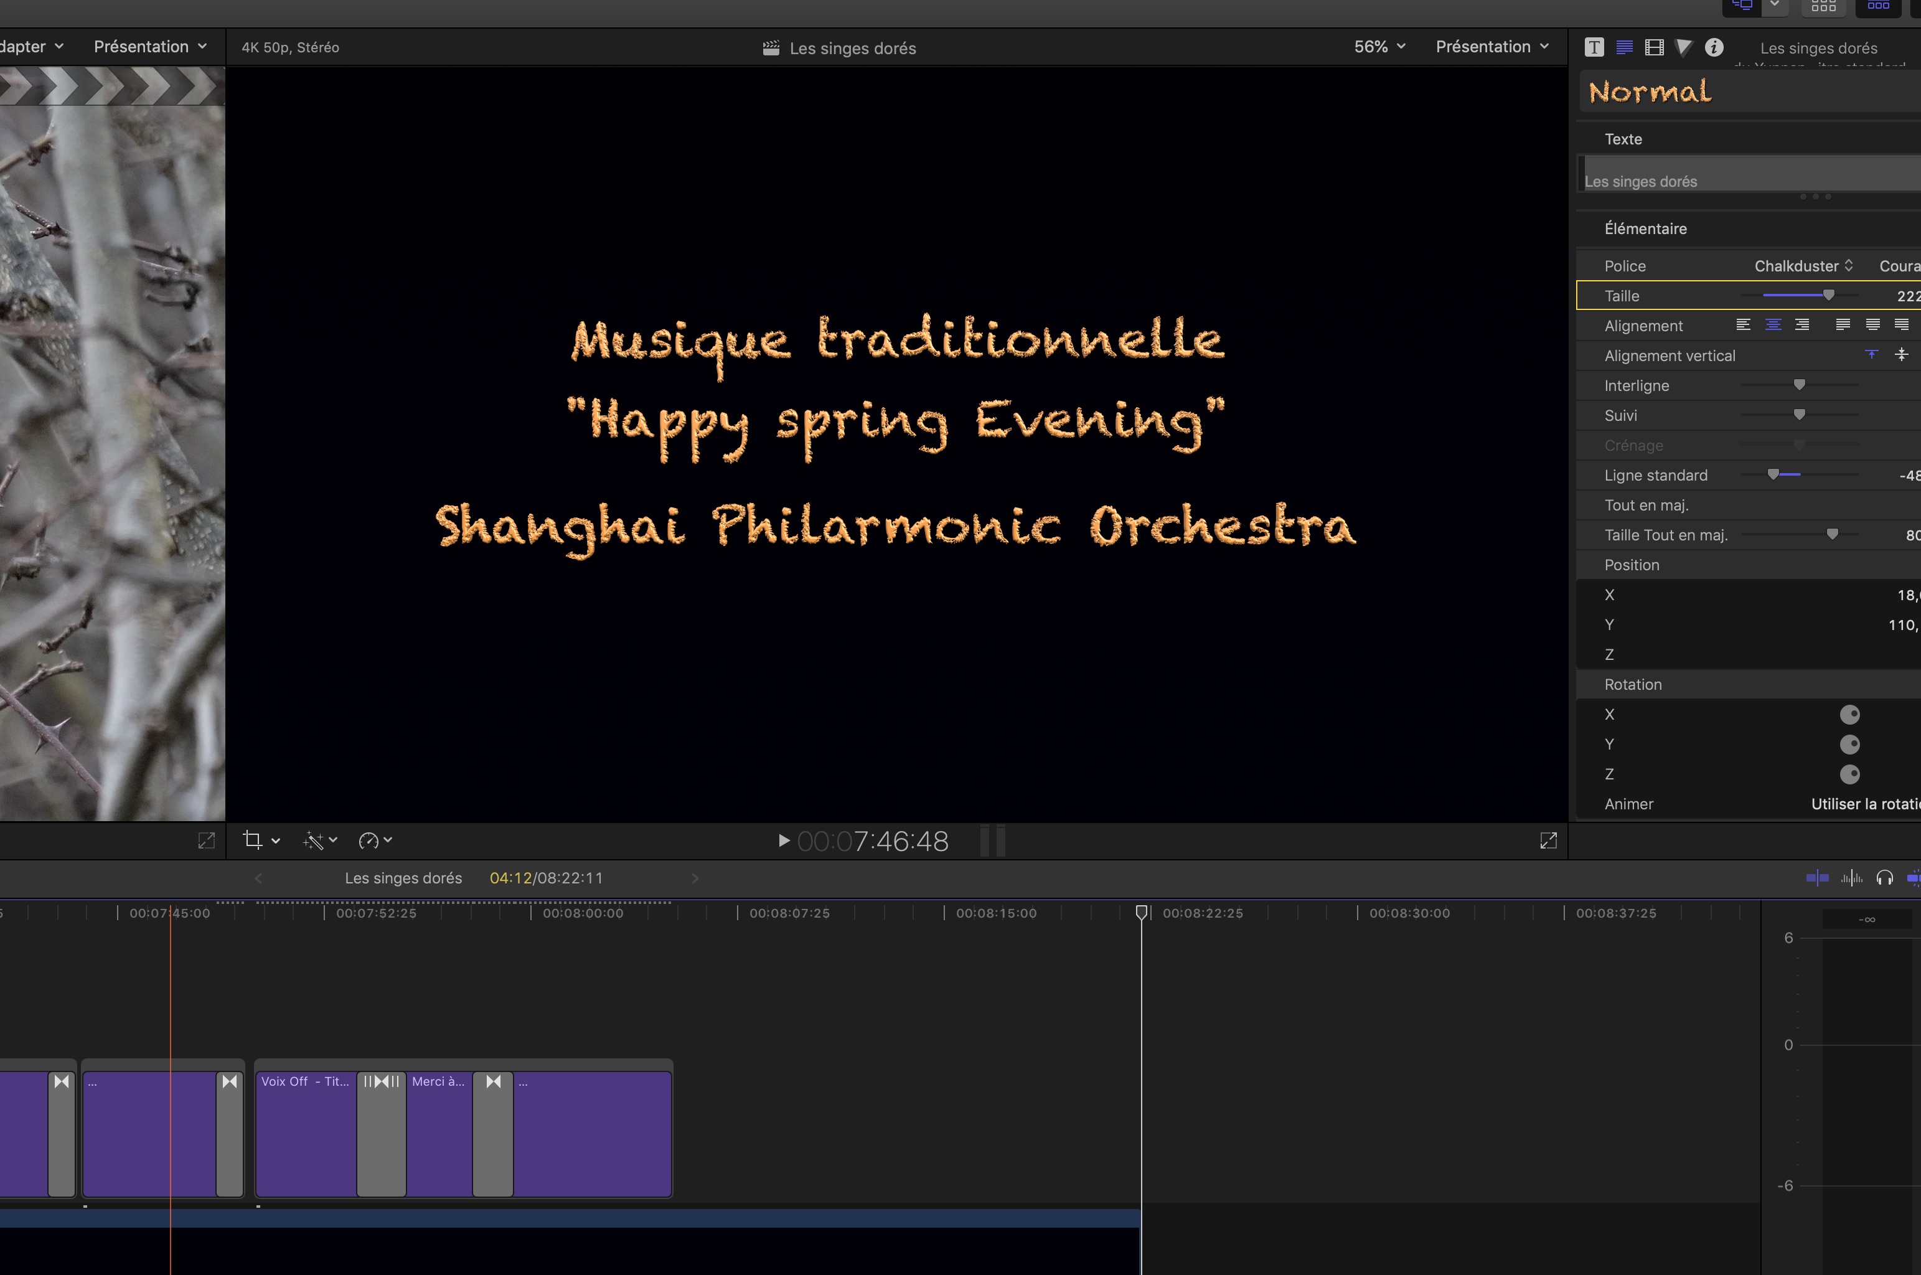The width and height of the screenshot is (1921, 1275).
Task: Open the Generator inspector triangle icon
Action: click(1684, 47)
